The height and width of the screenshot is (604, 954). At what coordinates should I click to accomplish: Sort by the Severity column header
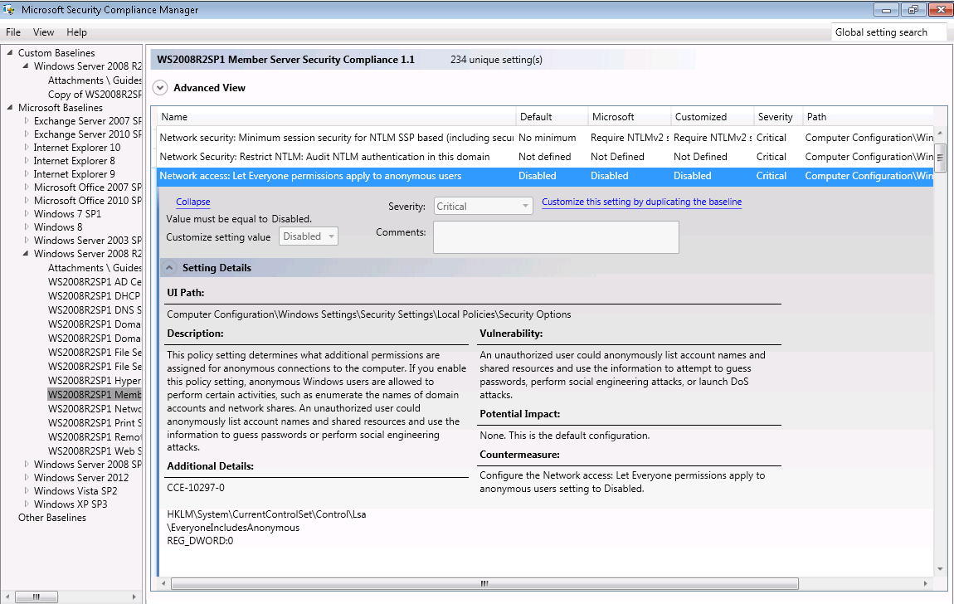pos(778,117)
